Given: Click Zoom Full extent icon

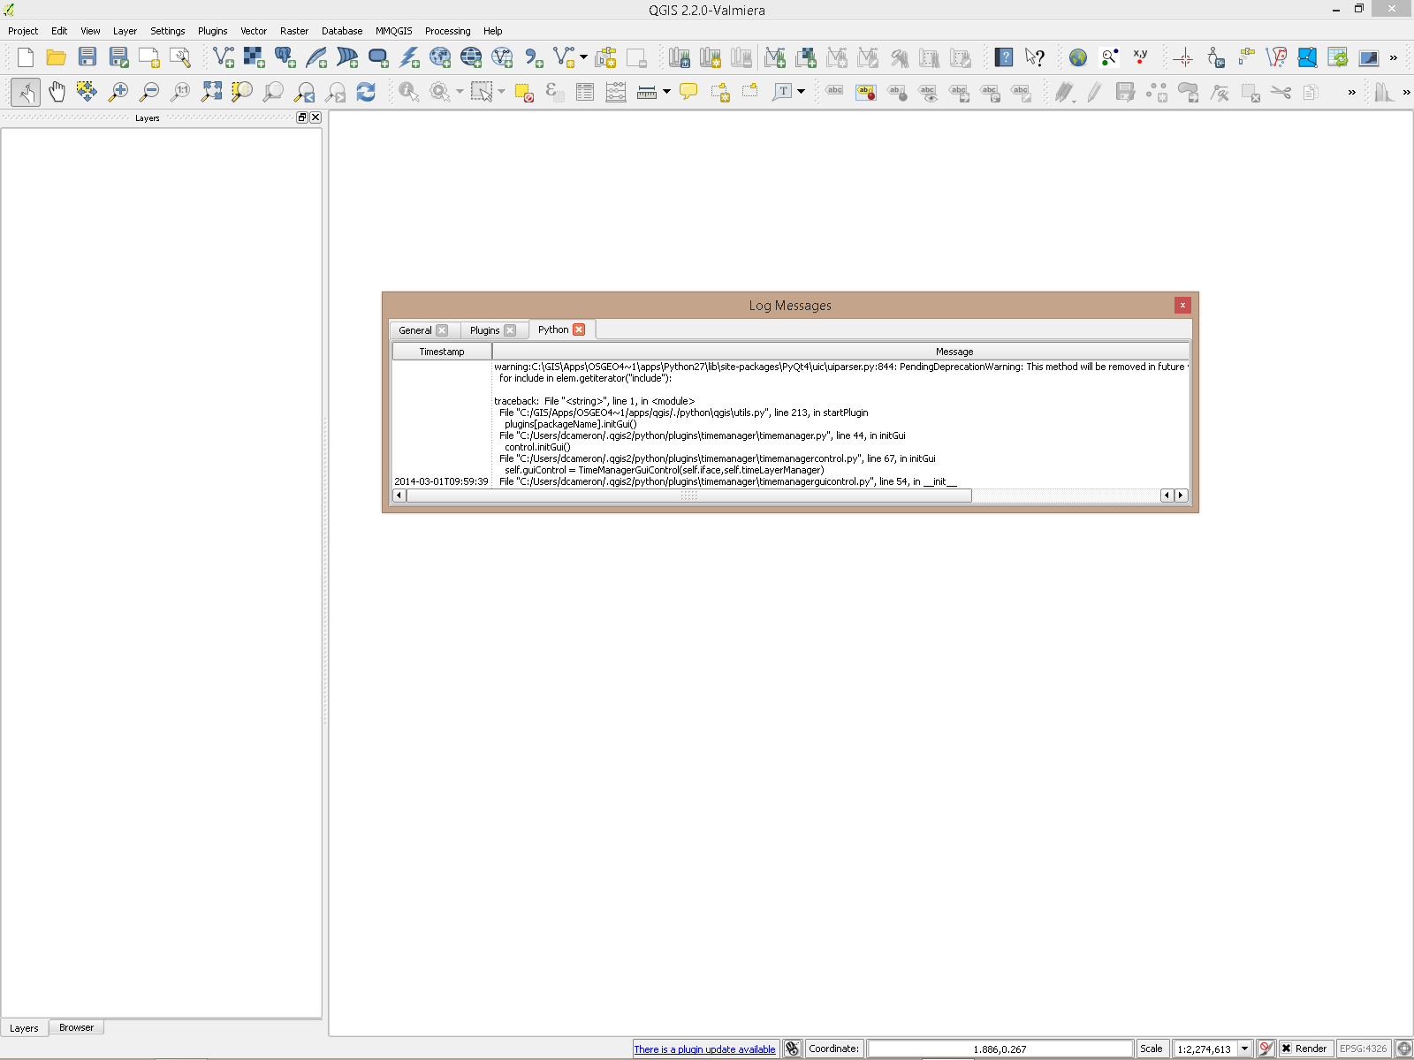Looking at the screenshot, I should pos(211,92).
